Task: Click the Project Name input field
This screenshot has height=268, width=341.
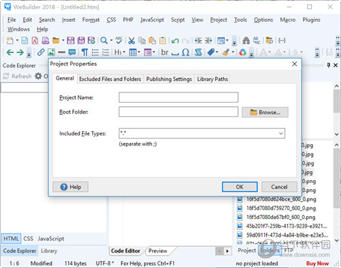Action: pyautogui.click(x=179, y=97)
